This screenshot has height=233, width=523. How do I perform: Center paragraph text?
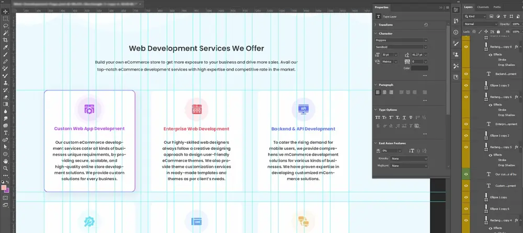(384, 92)
